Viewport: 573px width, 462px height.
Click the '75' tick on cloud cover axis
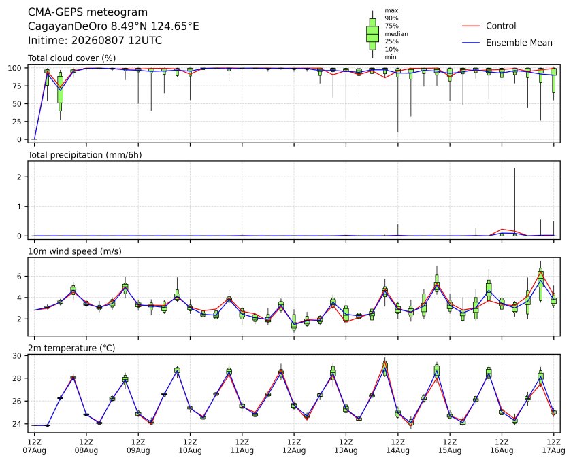pyautogui.click(x=18, y=86)
